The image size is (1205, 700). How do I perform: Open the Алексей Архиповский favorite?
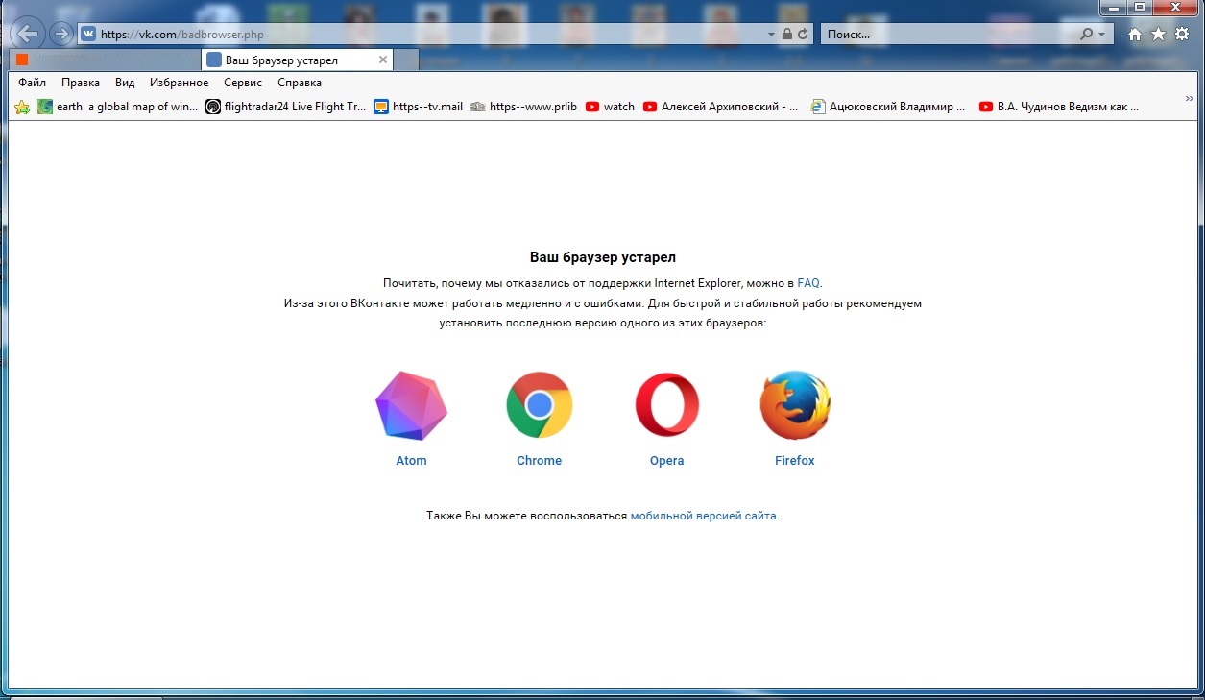(x=720, y=107)
